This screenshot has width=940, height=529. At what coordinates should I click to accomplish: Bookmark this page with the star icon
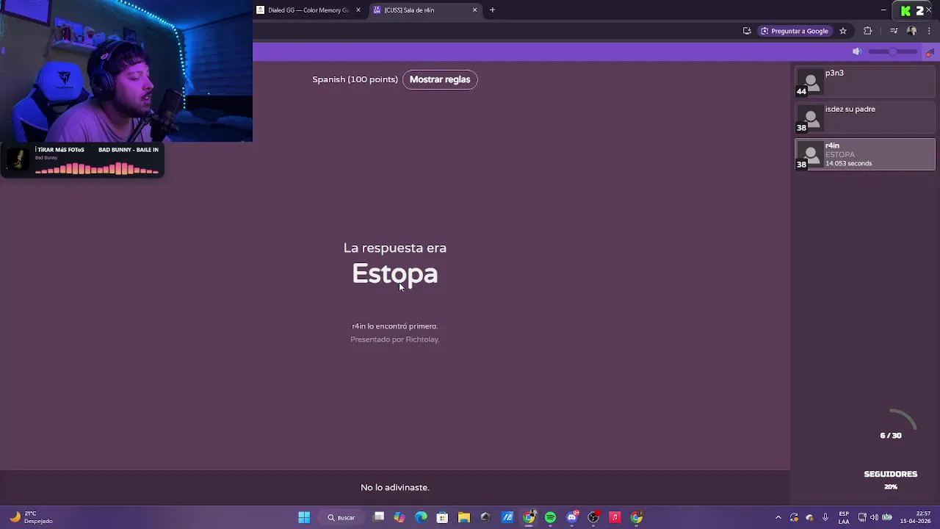pos(843,31)
